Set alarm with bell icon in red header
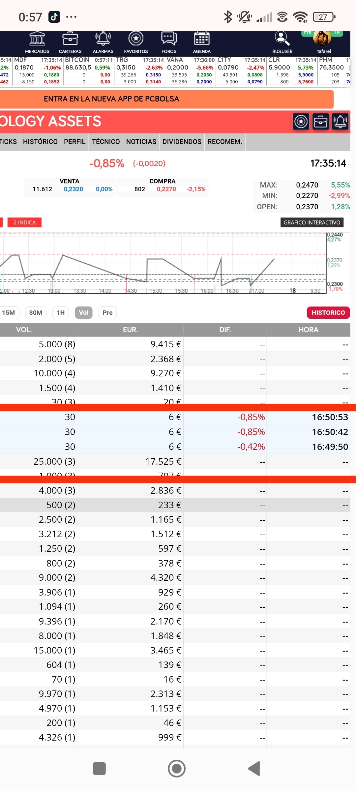 pyautogui.click(x=340, y=122)
